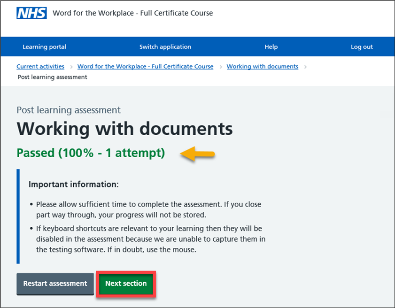This screenshot has width=395, height=308.
Task: Click the Important information heading
Action: point(74,185)
